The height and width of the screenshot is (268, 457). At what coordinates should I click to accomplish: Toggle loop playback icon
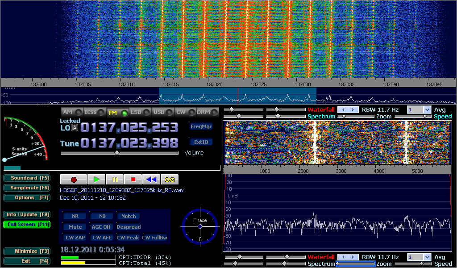tap(170, 180)
